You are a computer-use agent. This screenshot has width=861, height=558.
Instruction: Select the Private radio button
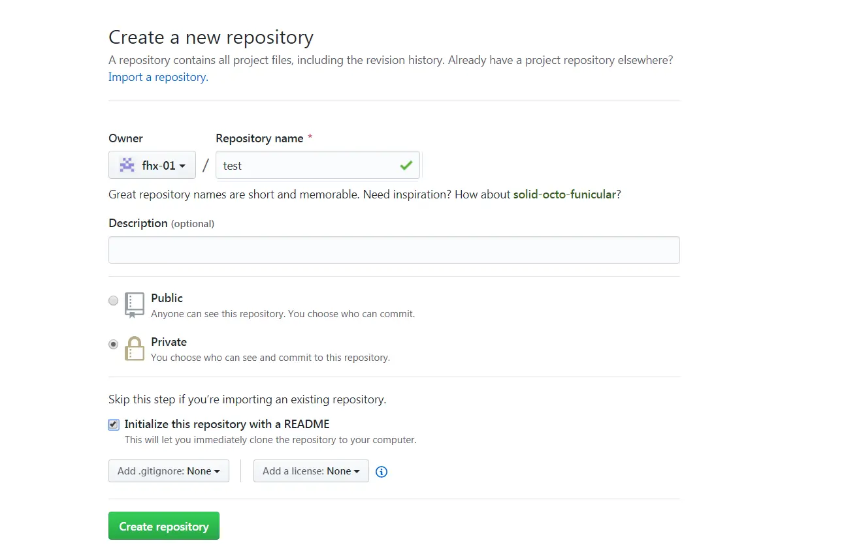pyautogui.click(x=114, y=344)
